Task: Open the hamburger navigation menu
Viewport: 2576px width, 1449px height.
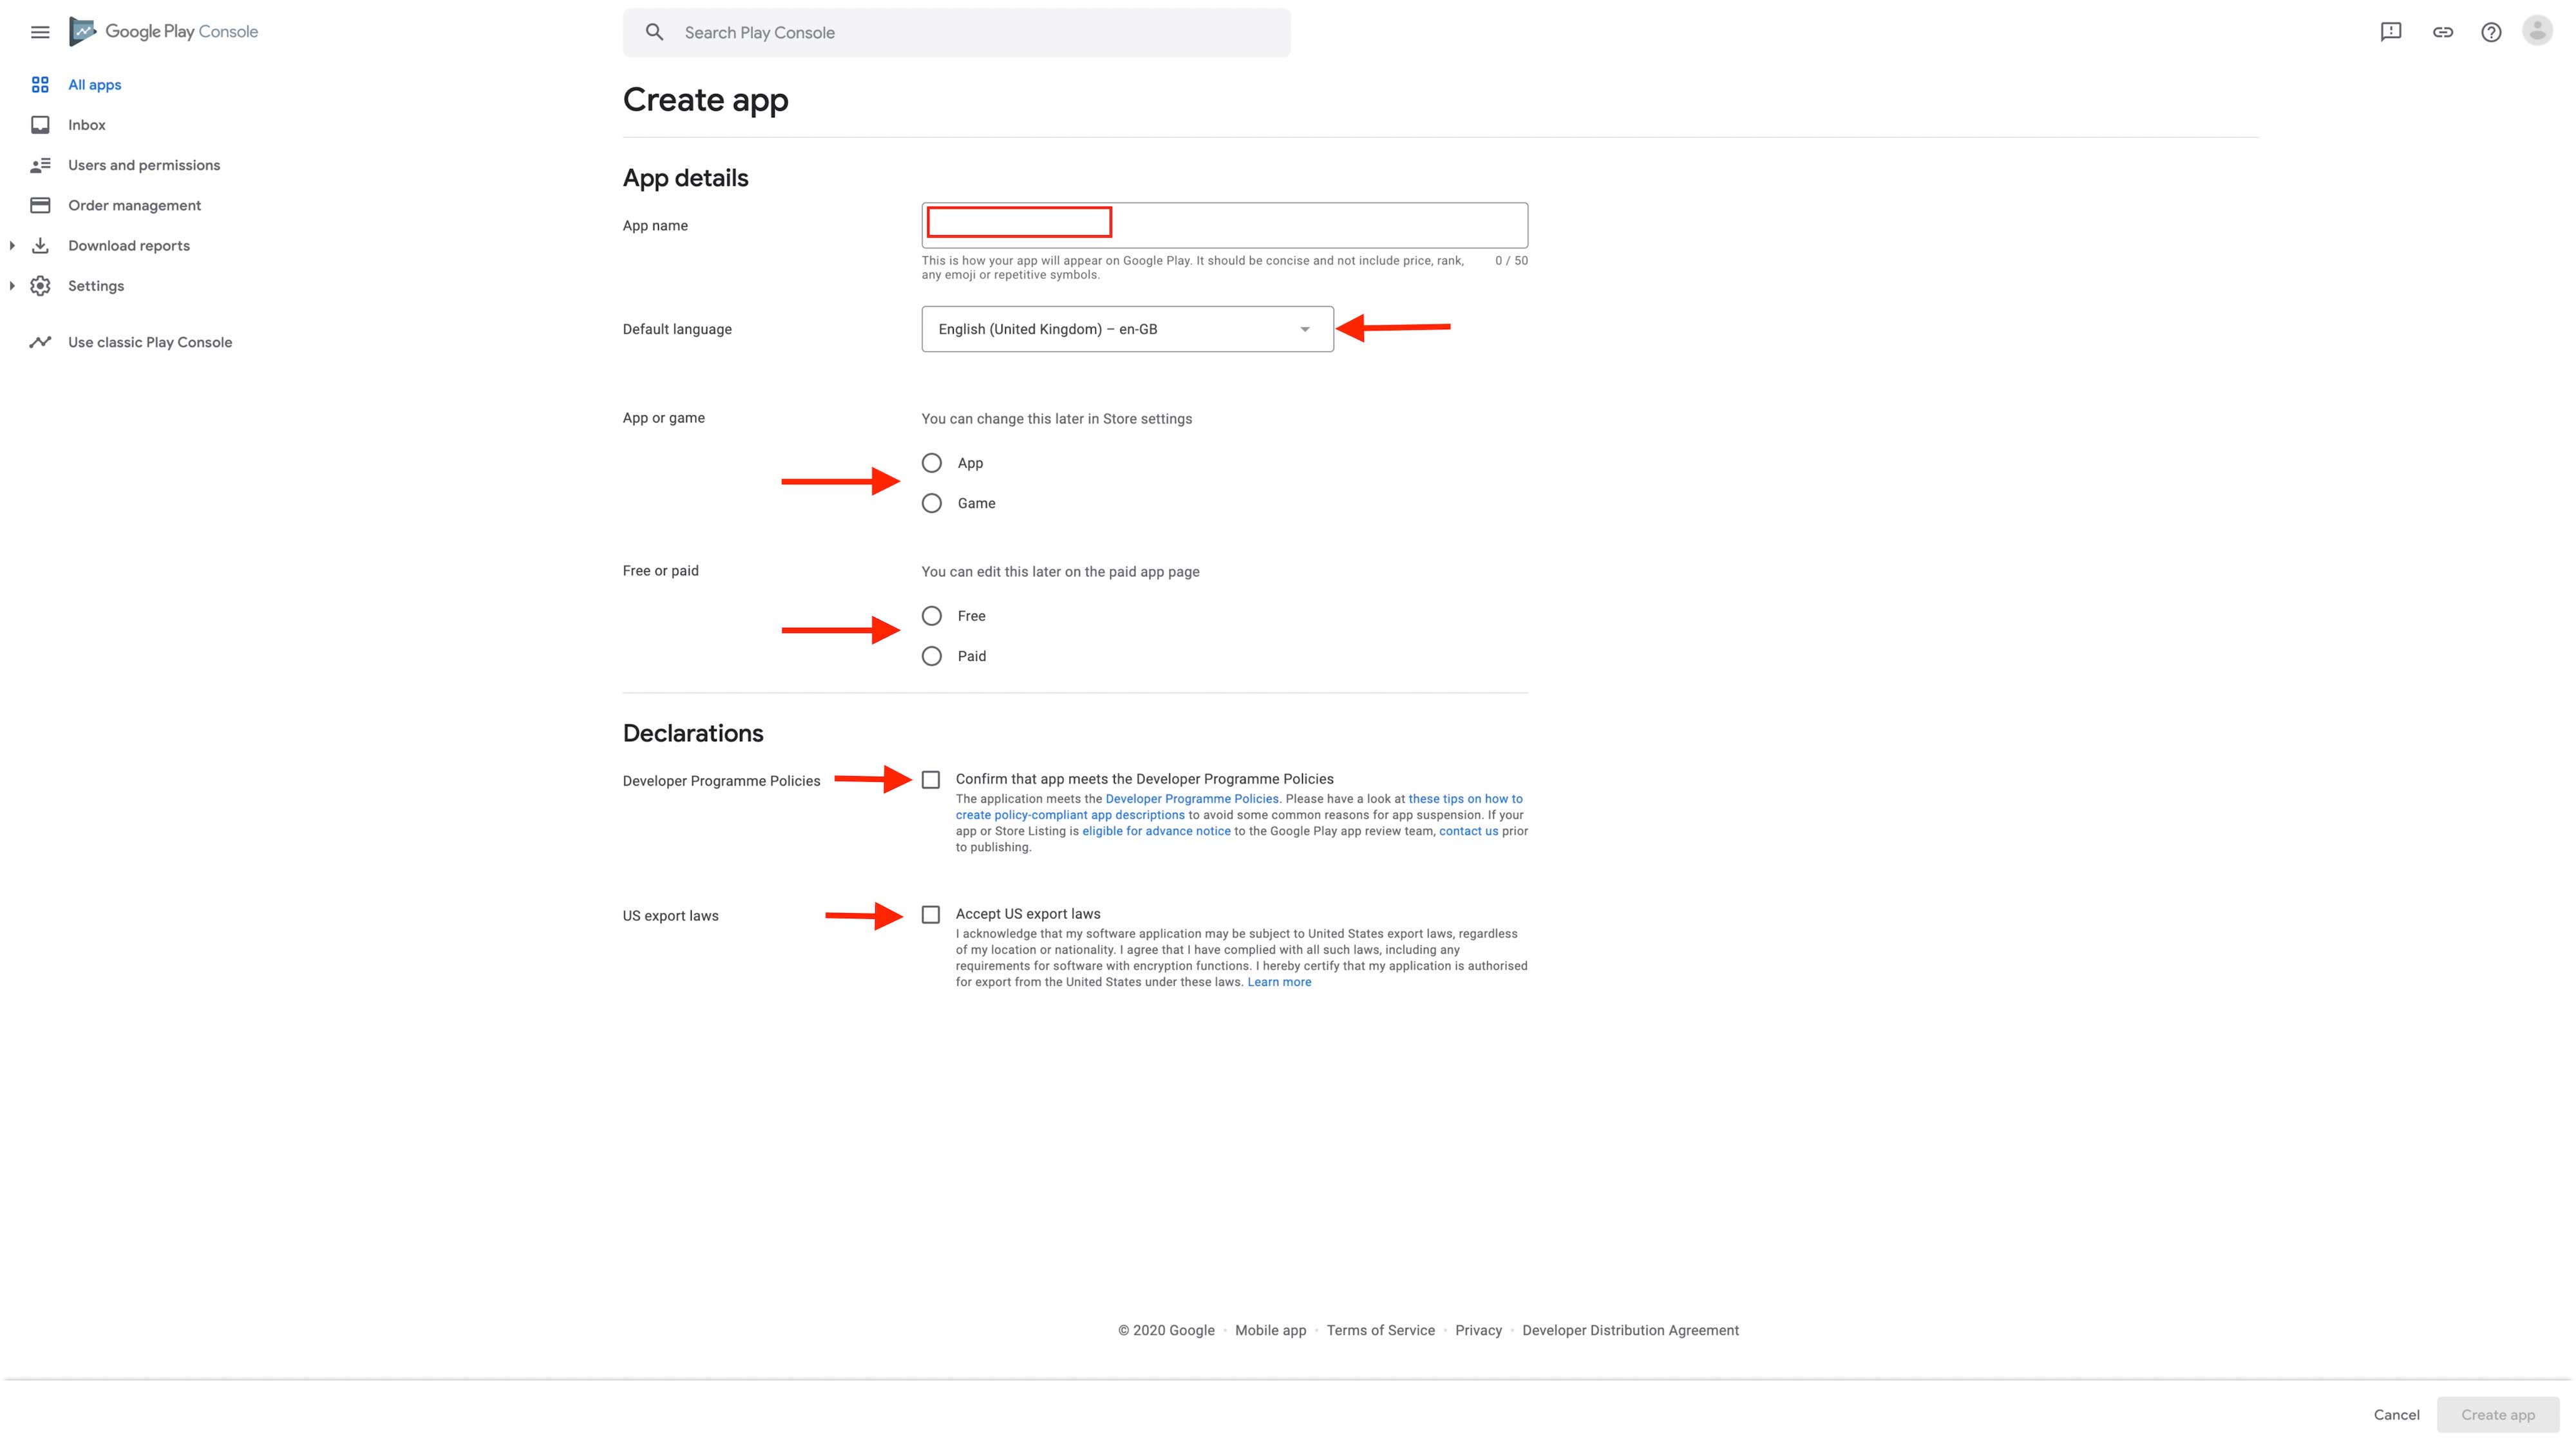Action: 40,32
